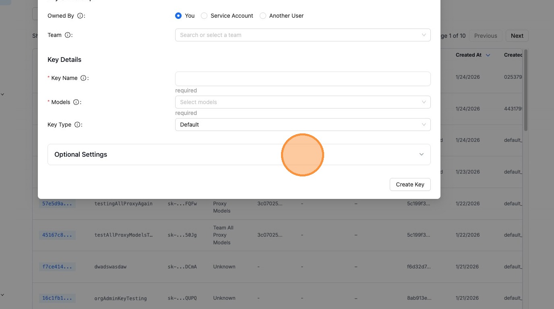Screen dimensions: 554x309
Task: Go to Next page of keys
Action: pos(517,36)
